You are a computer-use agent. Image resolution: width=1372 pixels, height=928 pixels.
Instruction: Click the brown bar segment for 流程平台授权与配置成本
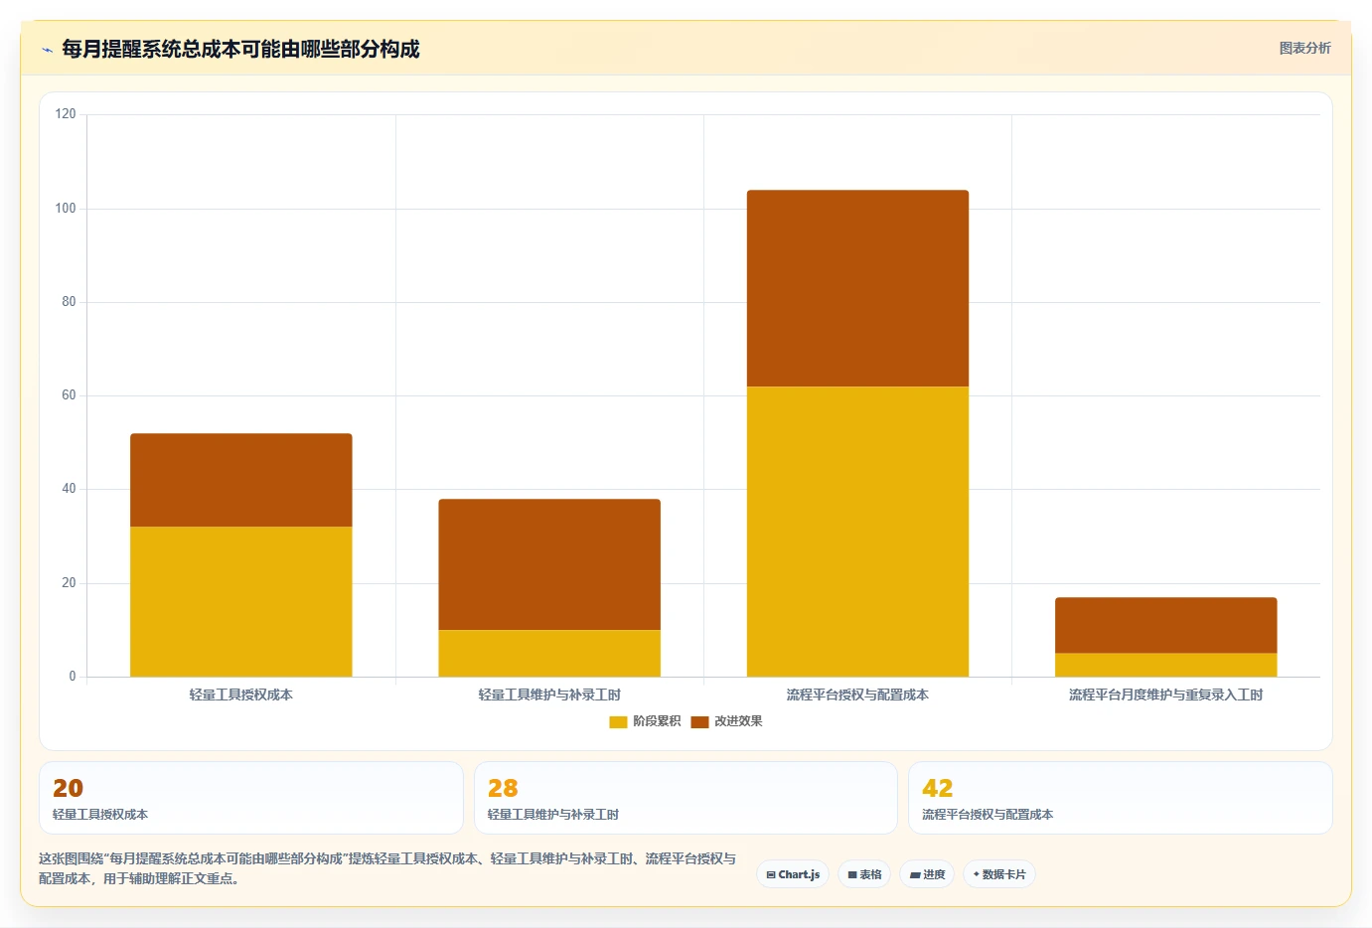pyautogui.click(x=857, y=288)
